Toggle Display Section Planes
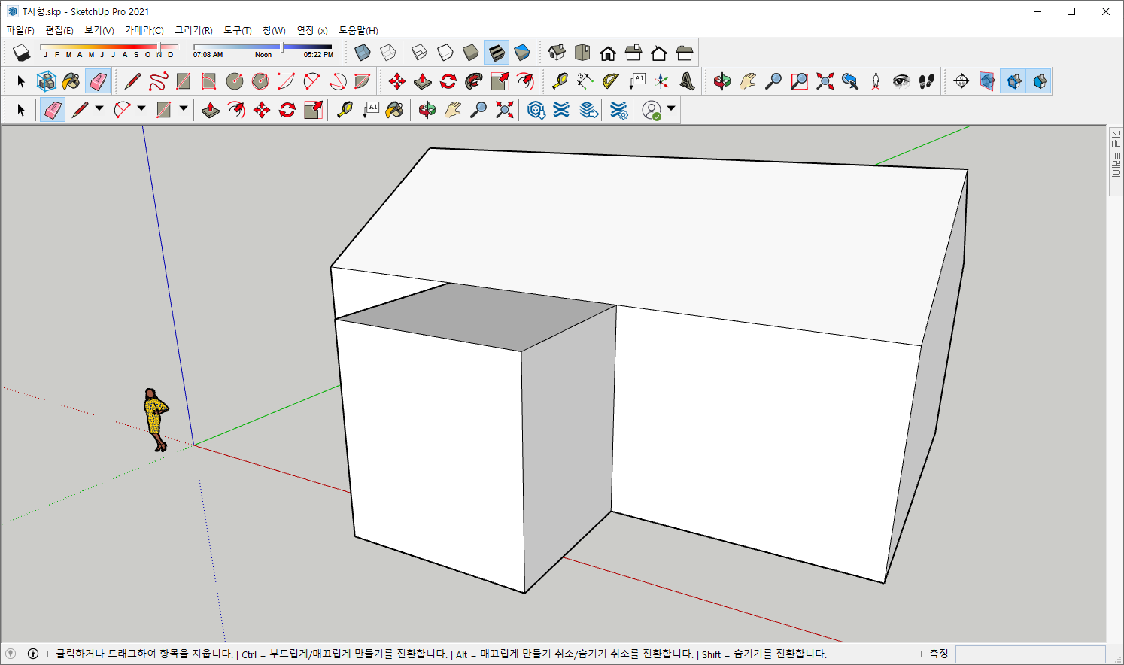 click(987, 81)
